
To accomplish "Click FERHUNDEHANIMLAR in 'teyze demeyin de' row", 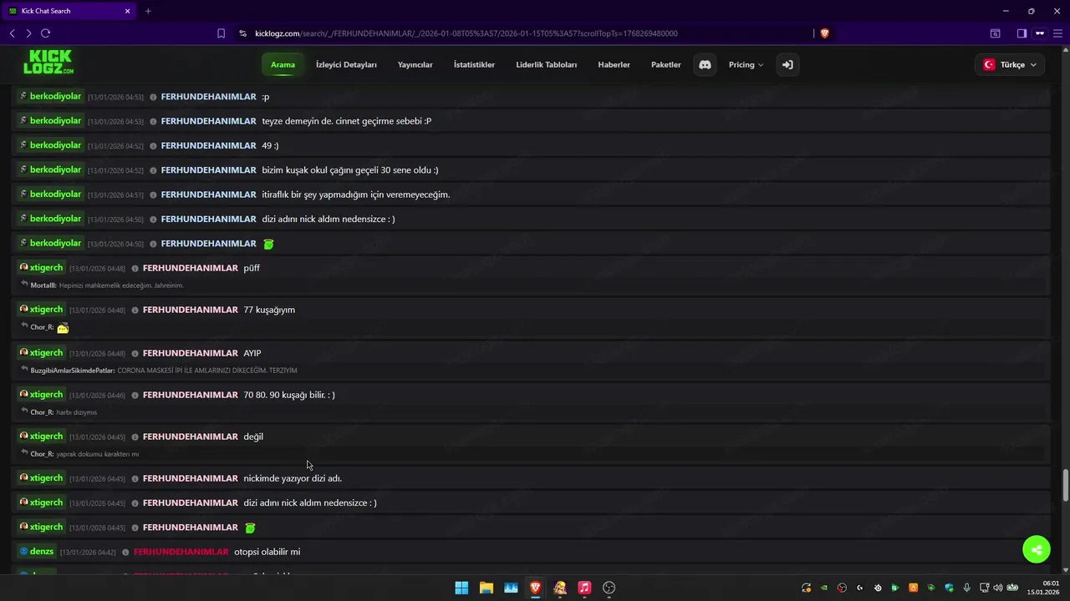I will pyautogui.click(x=208, y=121).
